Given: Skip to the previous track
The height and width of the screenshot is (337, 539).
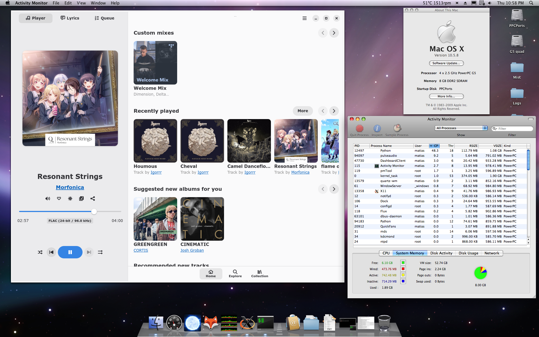Looking at the screenshot, I should pyautogui.click(x=51, y=252).
